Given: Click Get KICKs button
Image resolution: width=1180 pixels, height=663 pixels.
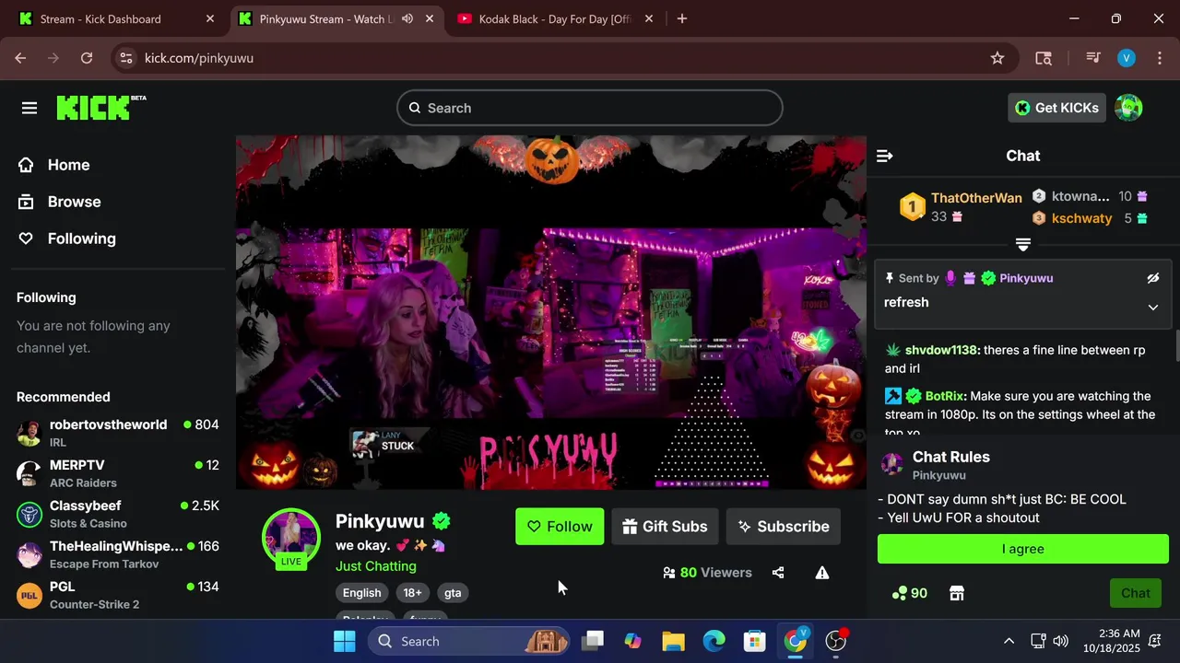Looking at the screenshot, I should pyautogui.click(x=1056, y=108).
